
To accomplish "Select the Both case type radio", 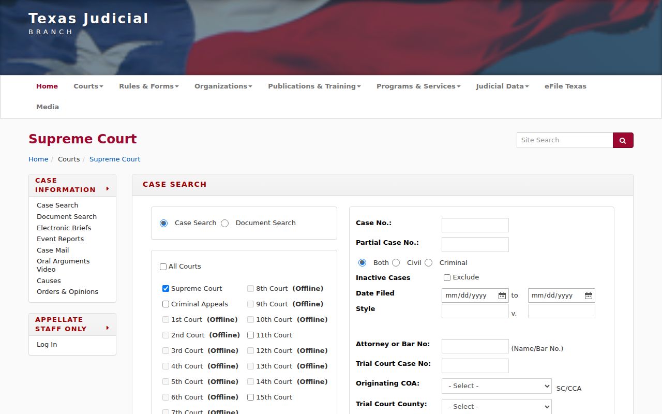I will tap(362, 262).
